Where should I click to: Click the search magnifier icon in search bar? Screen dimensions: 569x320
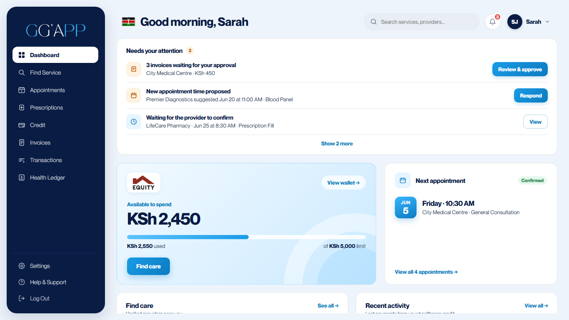coord(374,22)
